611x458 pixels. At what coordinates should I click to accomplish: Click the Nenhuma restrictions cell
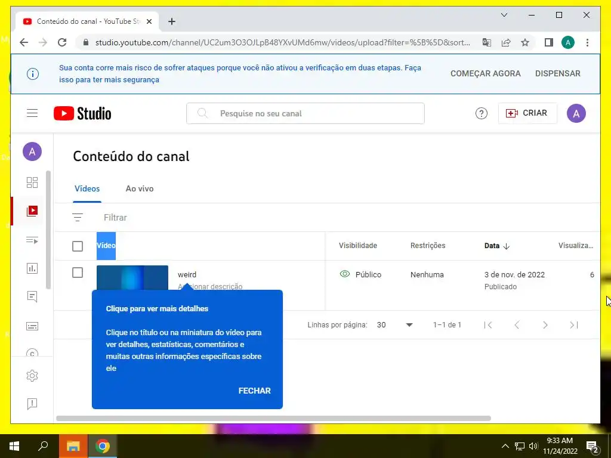(427, 274)
